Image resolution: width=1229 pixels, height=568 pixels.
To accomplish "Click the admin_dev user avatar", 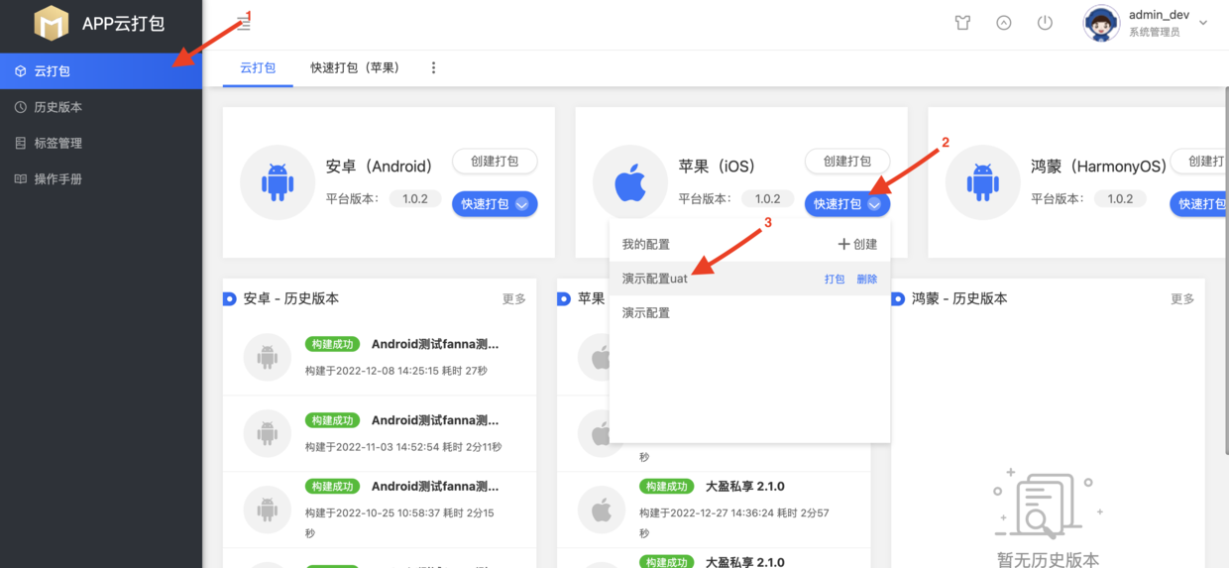I will (1101, 23).
